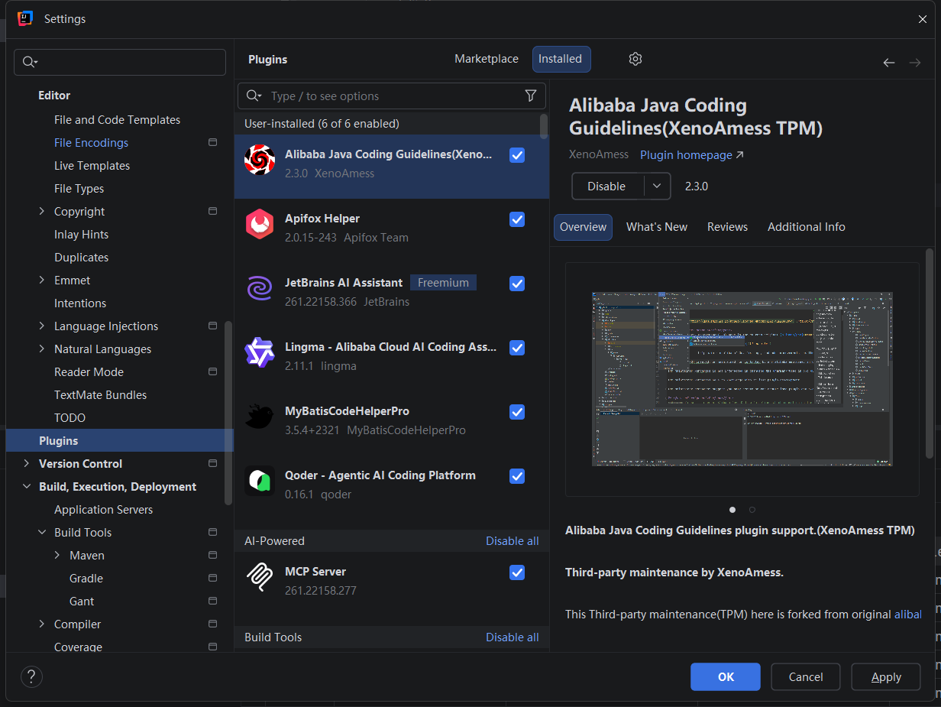941x707 pixels.
Task: Open the plugin settings gear icon
Action: point(635,59)
